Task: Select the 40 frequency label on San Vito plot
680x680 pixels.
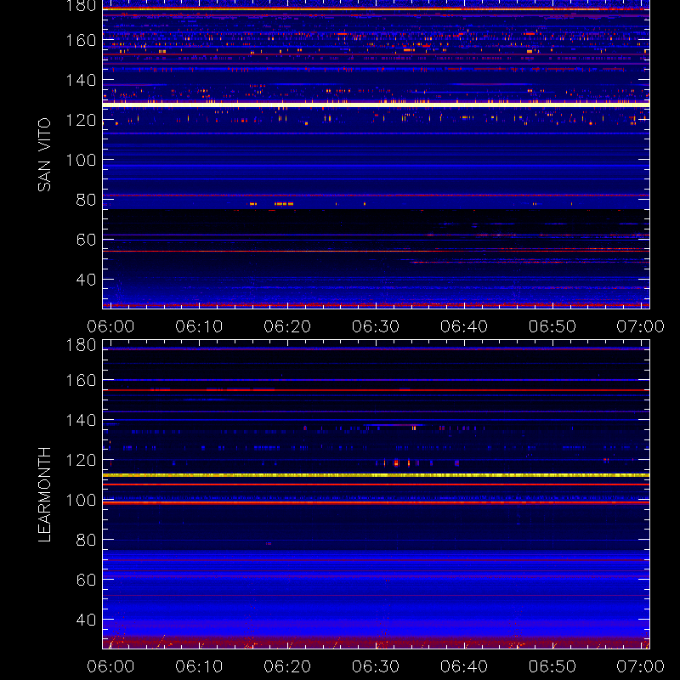Action: coord(86,280)
